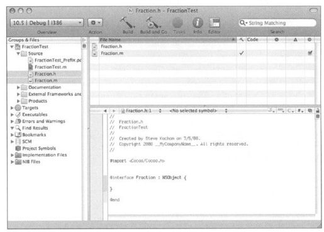The height and width of the screenshot is (232, 324).
Task: Collapse the Source folder
Action: click(18, 53)
